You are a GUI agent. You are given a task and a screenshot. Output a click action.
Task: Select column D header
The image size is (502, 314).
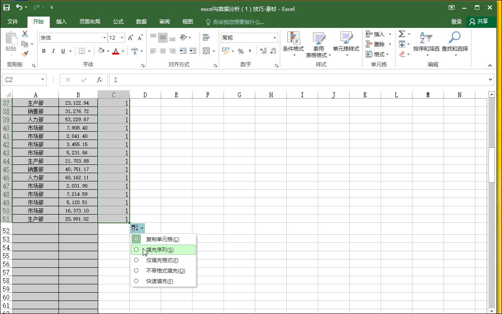coord(145,95)
